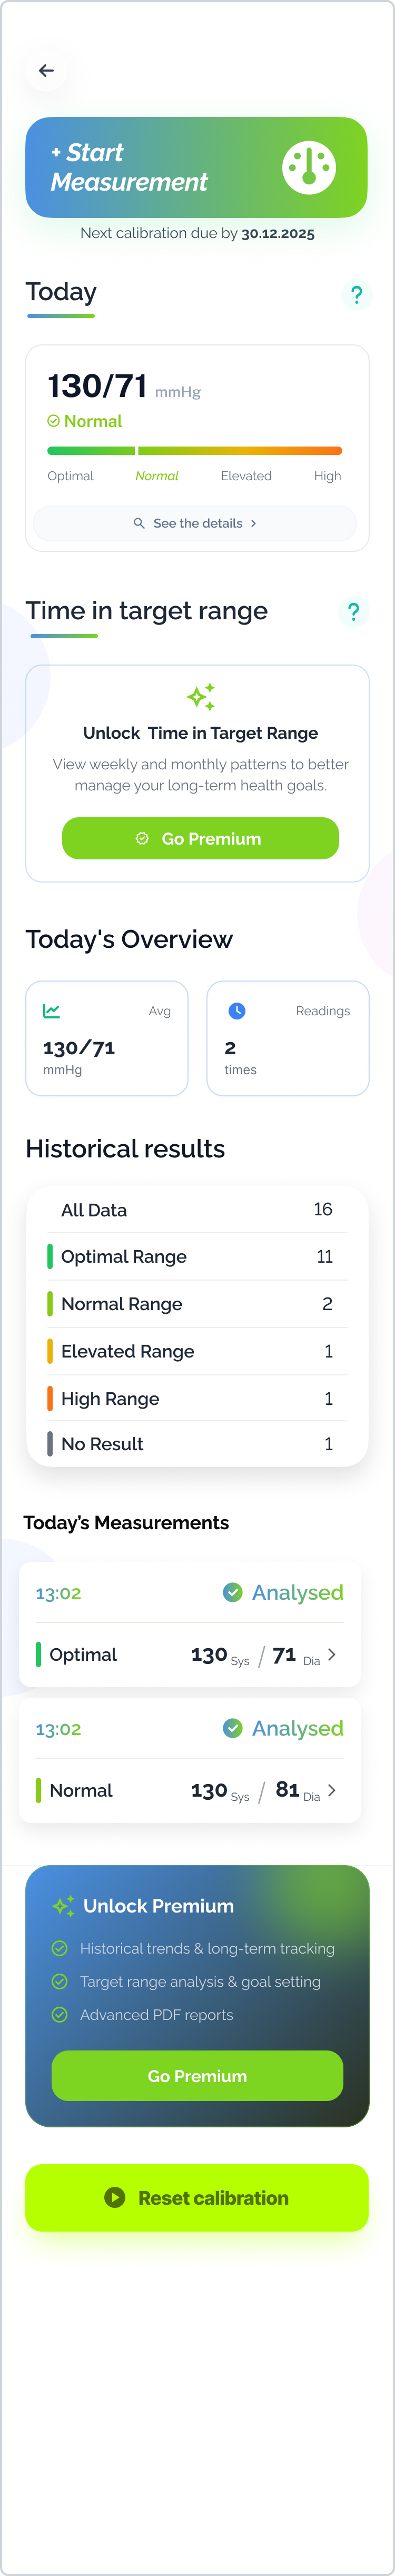Image resolution: width=395 pixels, height=2576 pixels.
Task: Tap the clock icon in the Readings card
Action: (237, 1011)
